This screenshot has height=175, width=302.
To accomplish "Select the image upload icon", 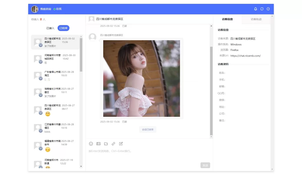I will (99, 144).
